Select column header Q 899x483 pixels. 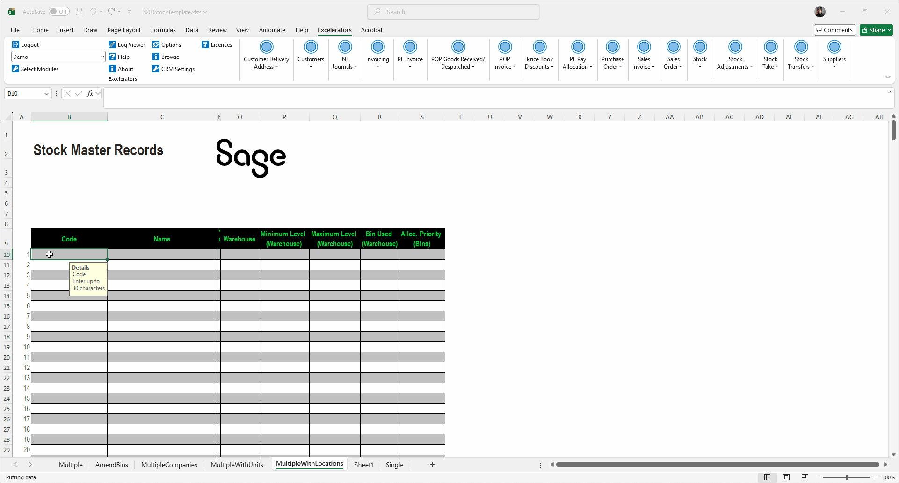335,117
